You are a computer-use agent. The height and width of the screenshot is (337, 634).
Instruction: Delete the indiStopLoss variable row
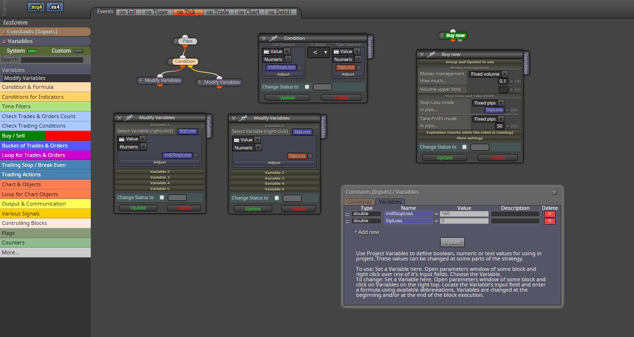tap(549, 214)
